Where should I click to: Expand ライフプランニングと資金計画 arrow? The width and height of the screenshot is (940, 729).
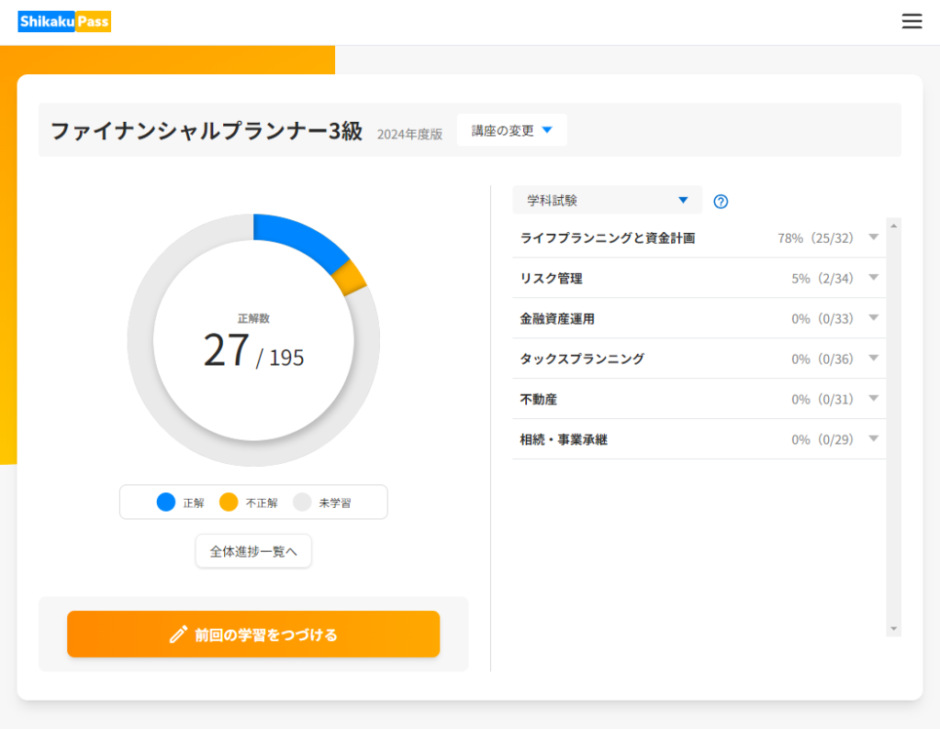coord(873,237)
